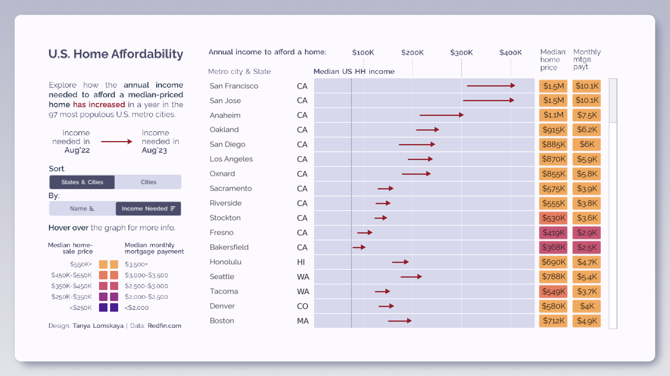The height and width of the screenshot is (376, 670).
Task: Click the Seattle income arrow
Action: tap(411, 276)
